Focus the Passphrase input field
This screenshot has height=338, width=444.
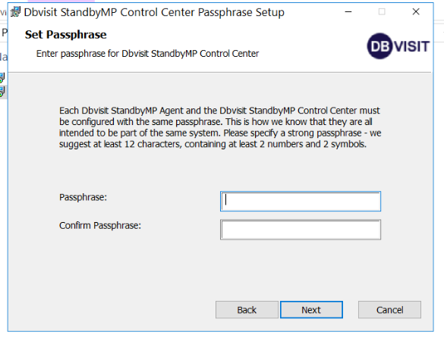tap(301, 202)
